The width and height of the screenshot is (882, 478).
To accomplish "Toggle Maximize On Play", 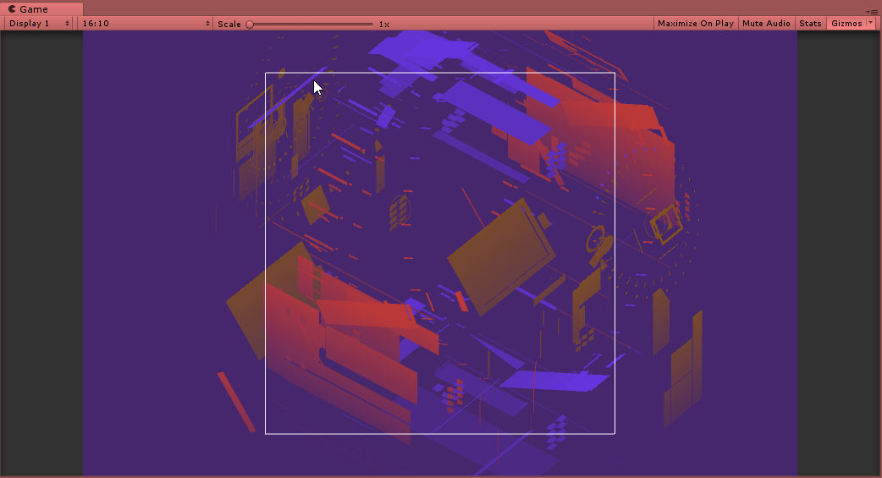I will click(695, 24).
